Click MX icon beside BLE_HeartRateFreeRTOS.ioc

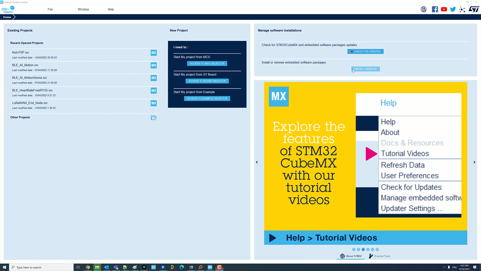(154, 91)
